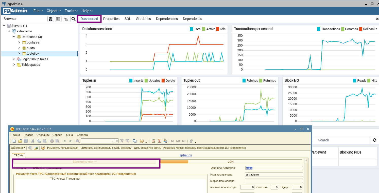
Task: Switch to the SQL tab
Action: pyautogui.click(x=128, y=19)
